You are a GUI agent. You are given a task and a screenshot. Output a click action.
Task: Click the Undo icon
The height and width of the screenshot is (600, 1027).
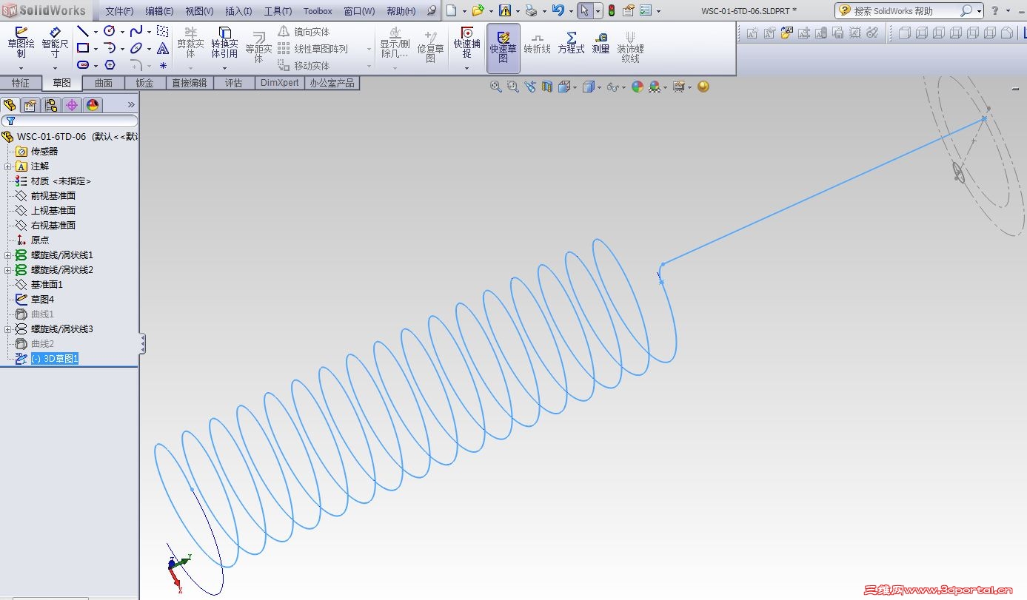pos(558,10)
